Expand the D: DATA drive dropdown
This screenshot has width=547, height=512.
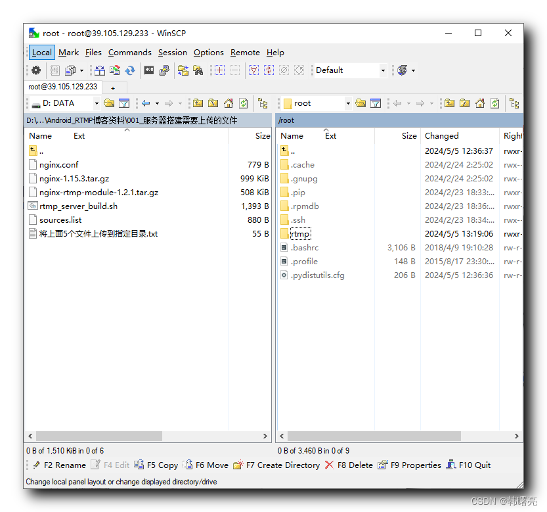97,103
